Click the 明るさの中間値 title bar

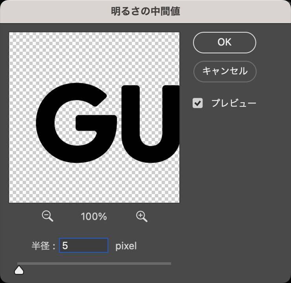tap(145, 11)
